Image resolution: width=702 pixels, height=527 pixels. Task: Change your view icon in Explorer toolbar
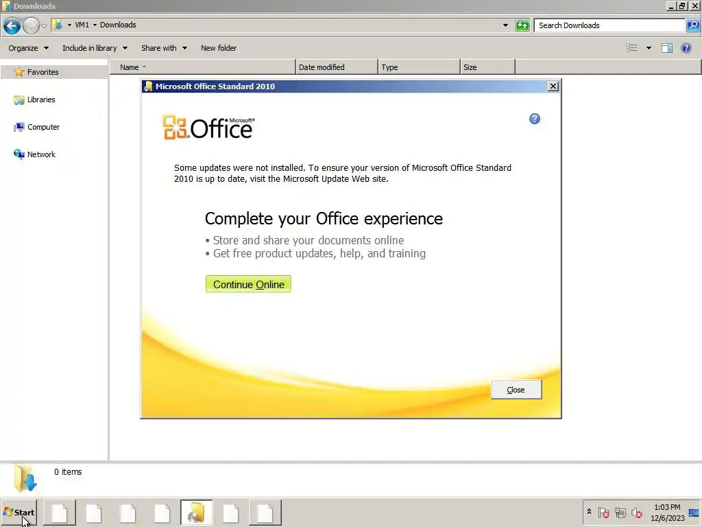click(x=631, y=48)
